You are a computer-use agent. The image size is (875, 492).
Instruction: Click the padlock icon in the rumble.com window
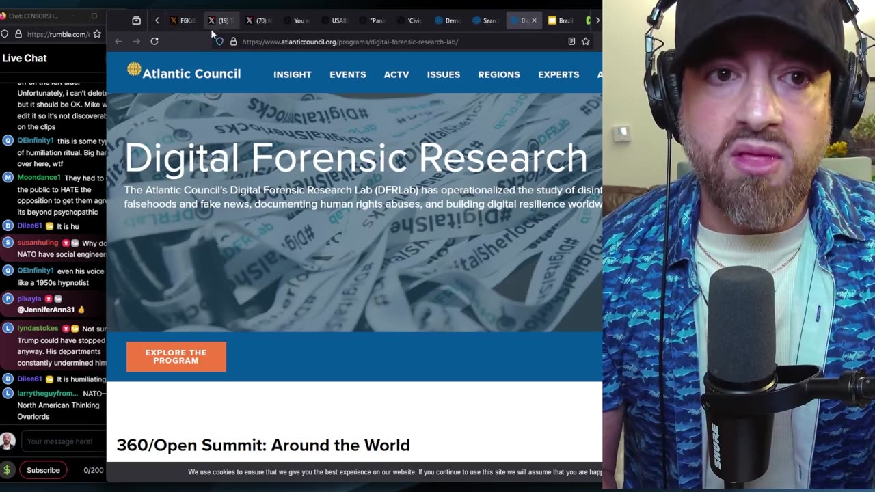tap(18, 34)
